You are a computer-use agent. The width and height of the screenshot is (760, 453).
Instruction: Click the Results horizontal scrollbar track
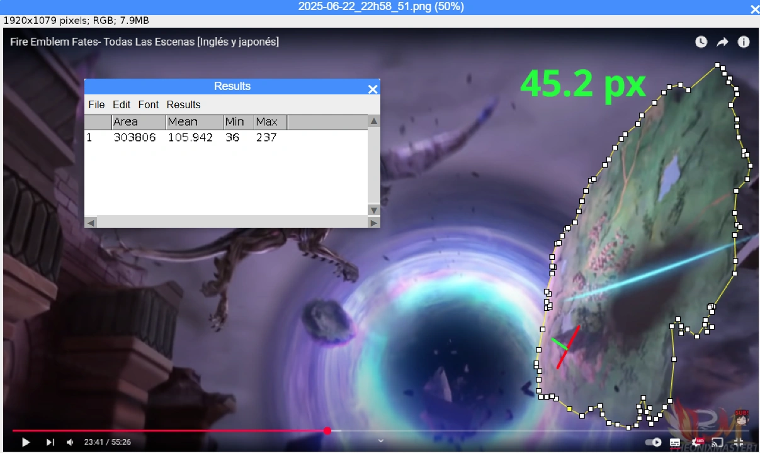point(232,222)
